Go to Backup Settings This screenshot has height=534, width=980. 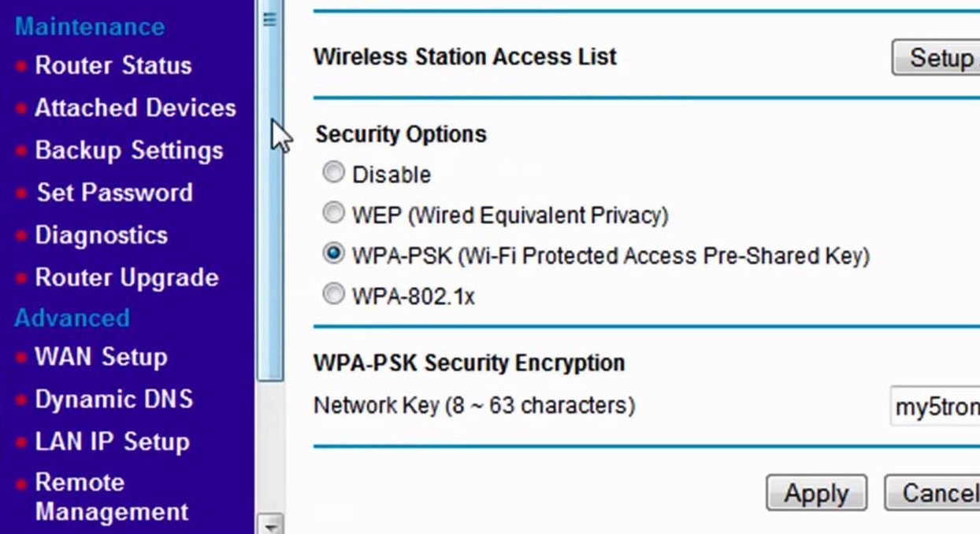pos(129,150)
